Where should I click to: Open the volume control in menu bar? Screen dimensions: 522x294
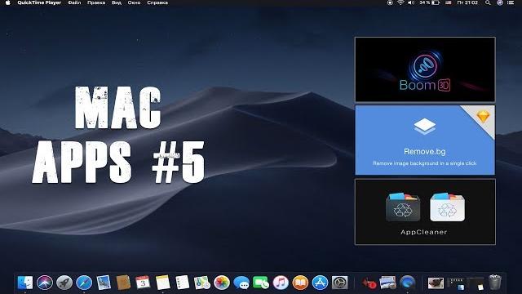(411, 2)
